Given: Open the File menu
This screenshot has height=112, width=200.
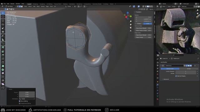Looking at the screenshot, I should (x=5, y=4).
